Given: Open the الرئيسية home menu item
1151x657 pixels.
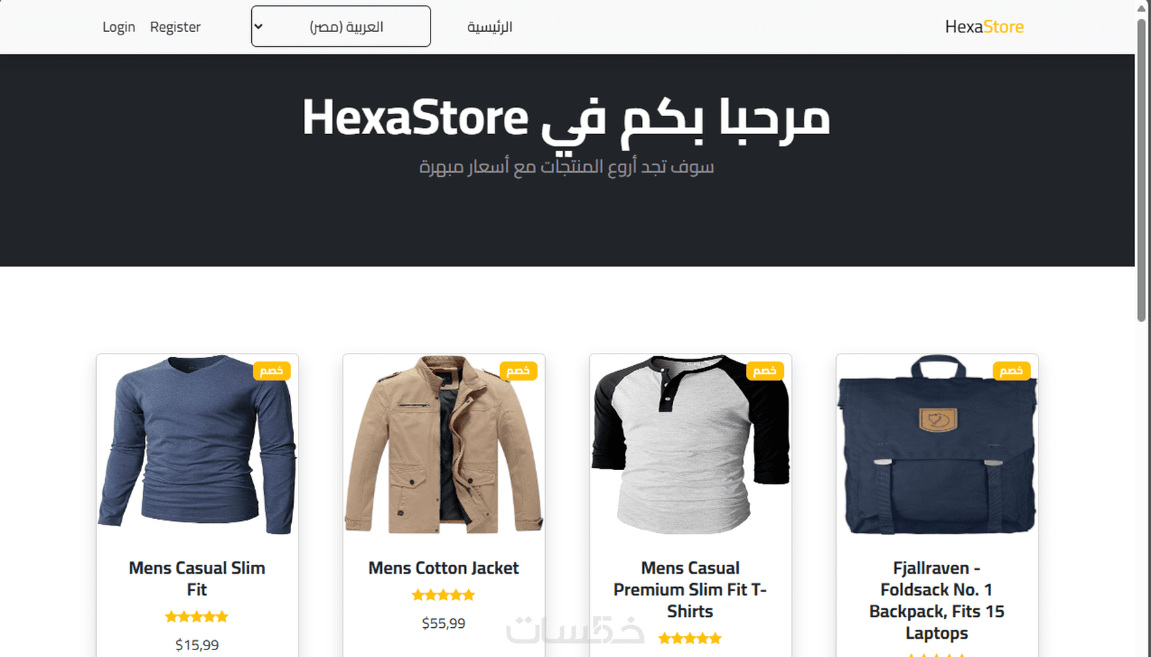Looking at the screenshot, I should [x=490, y=27].
